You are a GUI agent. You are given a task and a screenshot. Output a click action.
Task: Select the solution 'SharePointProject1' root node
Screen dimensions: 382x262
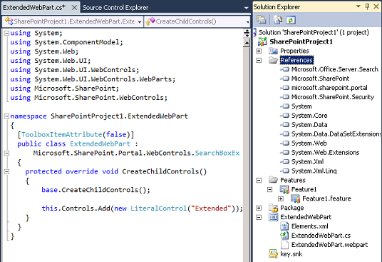pos(314,32)
